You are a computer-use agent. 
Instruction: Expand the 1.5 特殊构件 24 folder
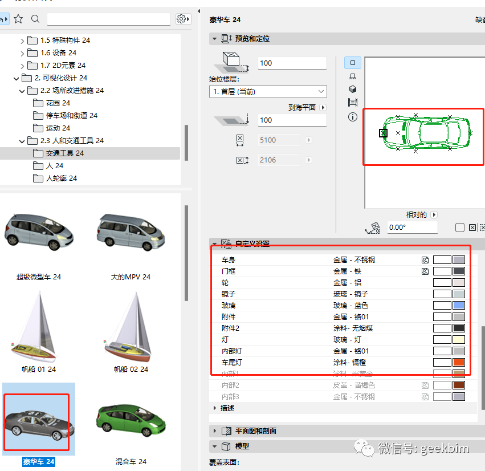pyautogui.click(x=22, y=41)
